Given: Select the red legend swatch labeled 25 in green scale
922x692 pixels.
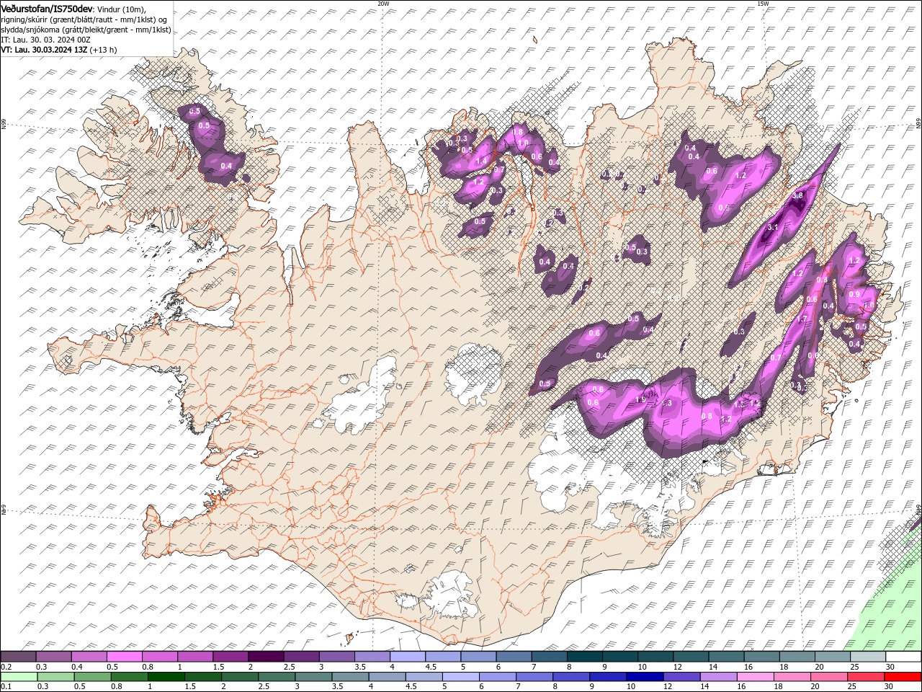Looking at the screenshot, I should click(x=867, y=677).
